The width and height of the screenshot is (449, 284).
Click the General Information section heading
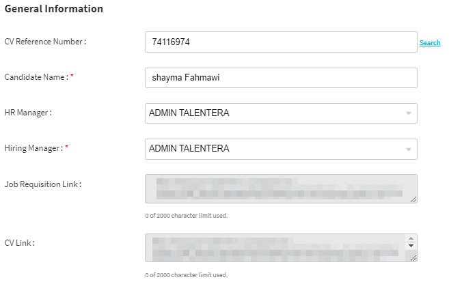click(x=54, y=9)
